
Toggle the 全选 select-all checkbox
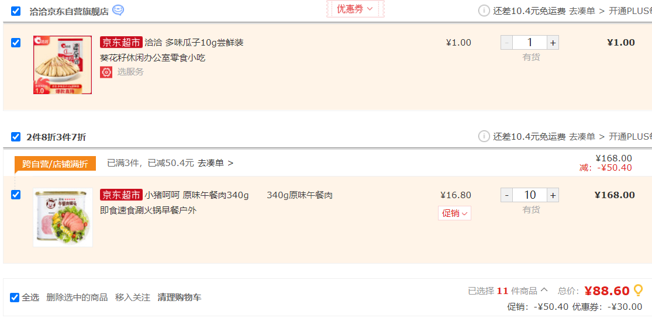[15, 298]
